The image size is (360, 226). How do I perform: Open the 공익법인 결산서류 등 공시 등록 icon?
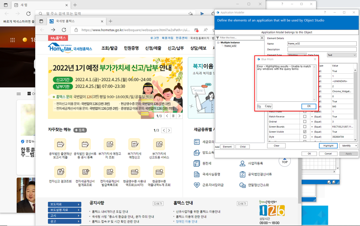point(85,144)
